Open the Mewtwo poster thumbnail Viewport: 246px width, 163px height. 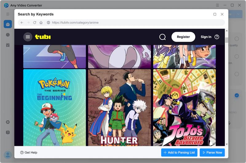tap(119, 57)
